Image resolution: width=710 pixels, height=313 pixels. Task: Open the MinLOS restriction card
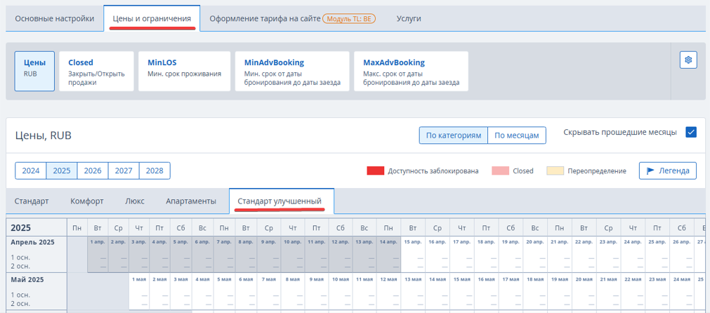pyautogui.click(x=184, y=71)
